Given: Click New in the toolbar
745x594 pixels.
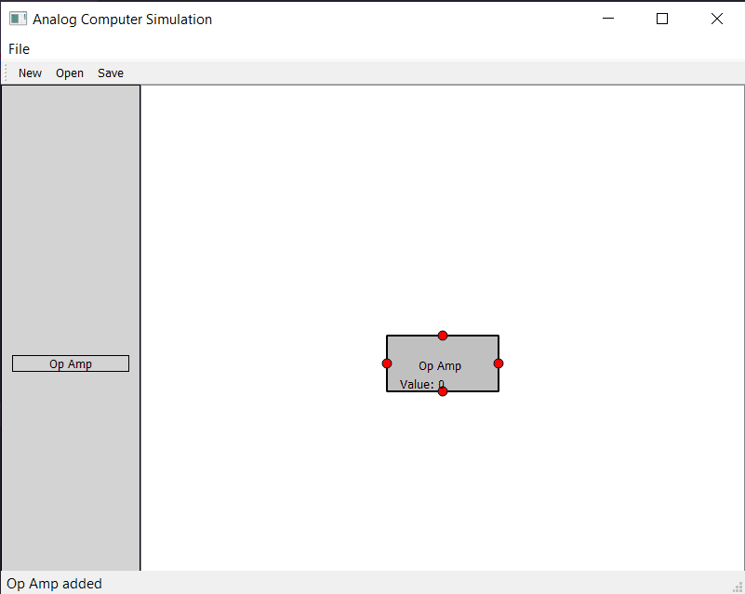Looking at the screenshot, I should click(30, 73).
